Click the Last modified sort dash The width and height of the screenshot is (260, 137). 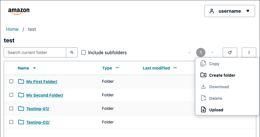[x=175, y=68]
